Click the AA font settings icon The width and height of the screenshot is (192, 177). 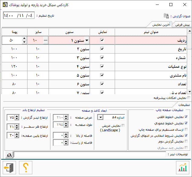[x=9, y=155]
